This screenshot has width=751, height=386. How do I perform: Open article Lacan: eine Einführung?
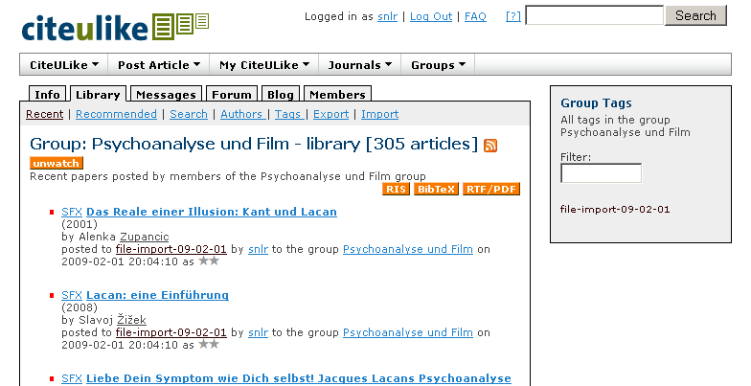click(x=157, y=295)
